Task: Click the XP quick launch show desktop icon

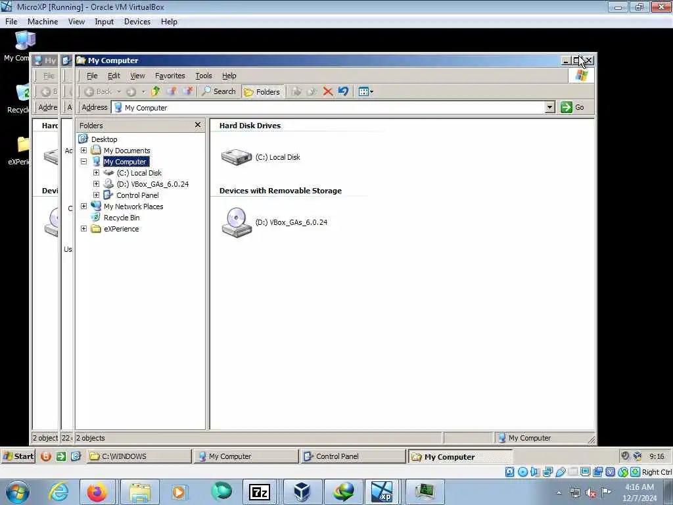Action: click(x=76, y=456)
